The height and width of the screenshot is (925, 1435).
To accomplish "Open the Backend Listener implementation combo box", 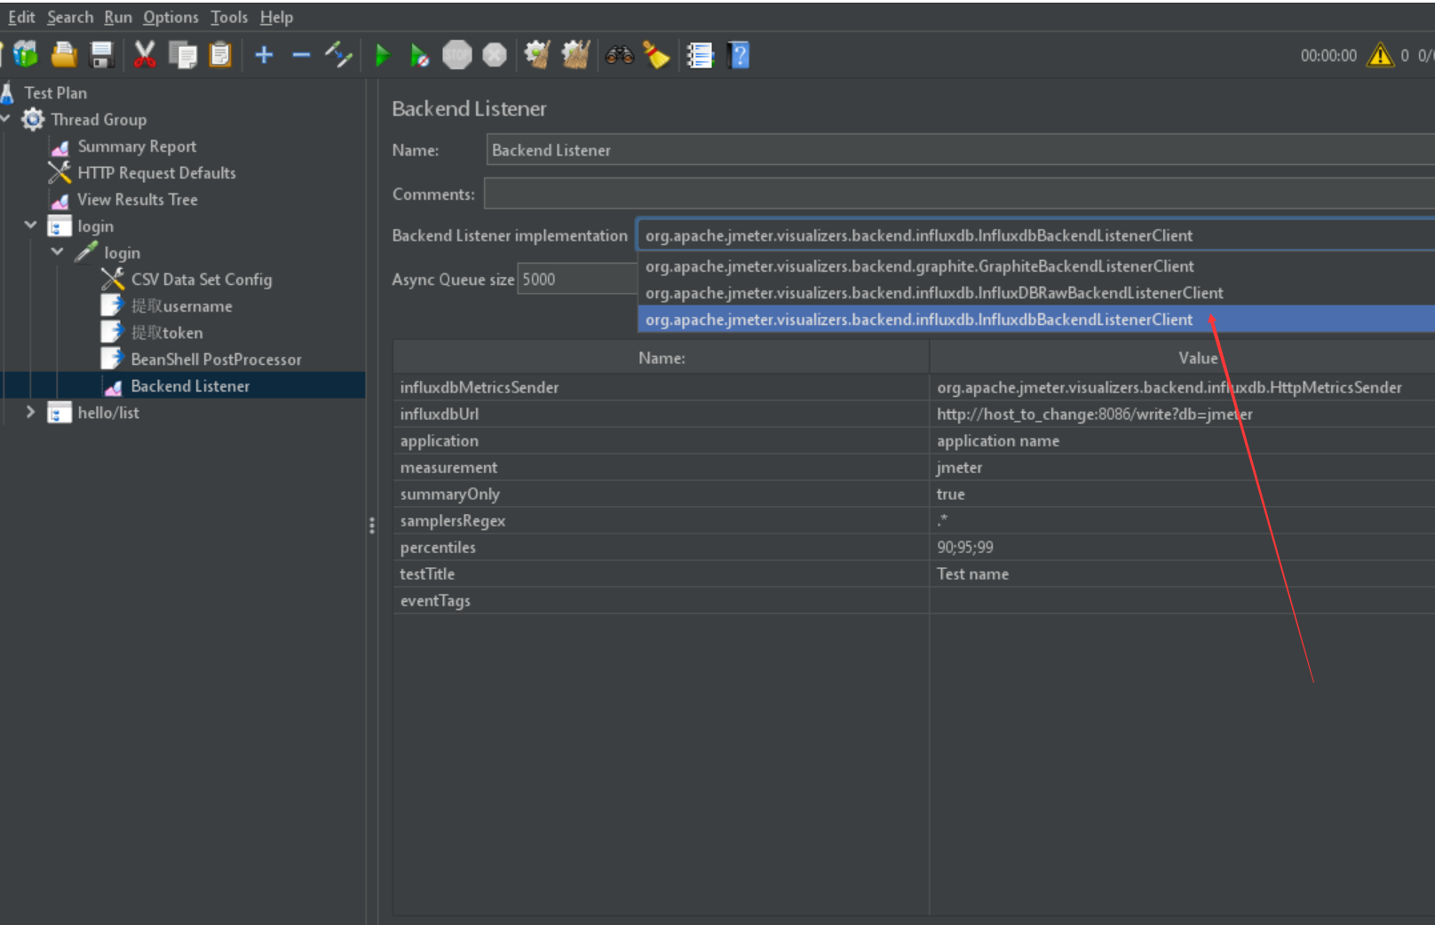I will pyautogui.click(x=1035, y=235).
